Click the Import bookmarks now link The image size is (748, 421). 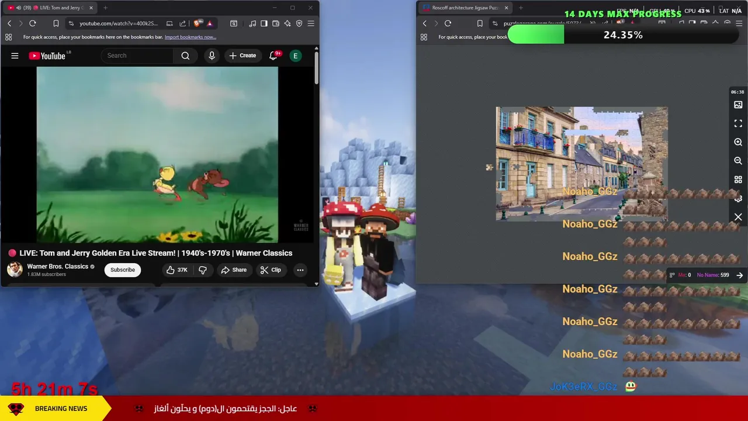click(191, 37)
